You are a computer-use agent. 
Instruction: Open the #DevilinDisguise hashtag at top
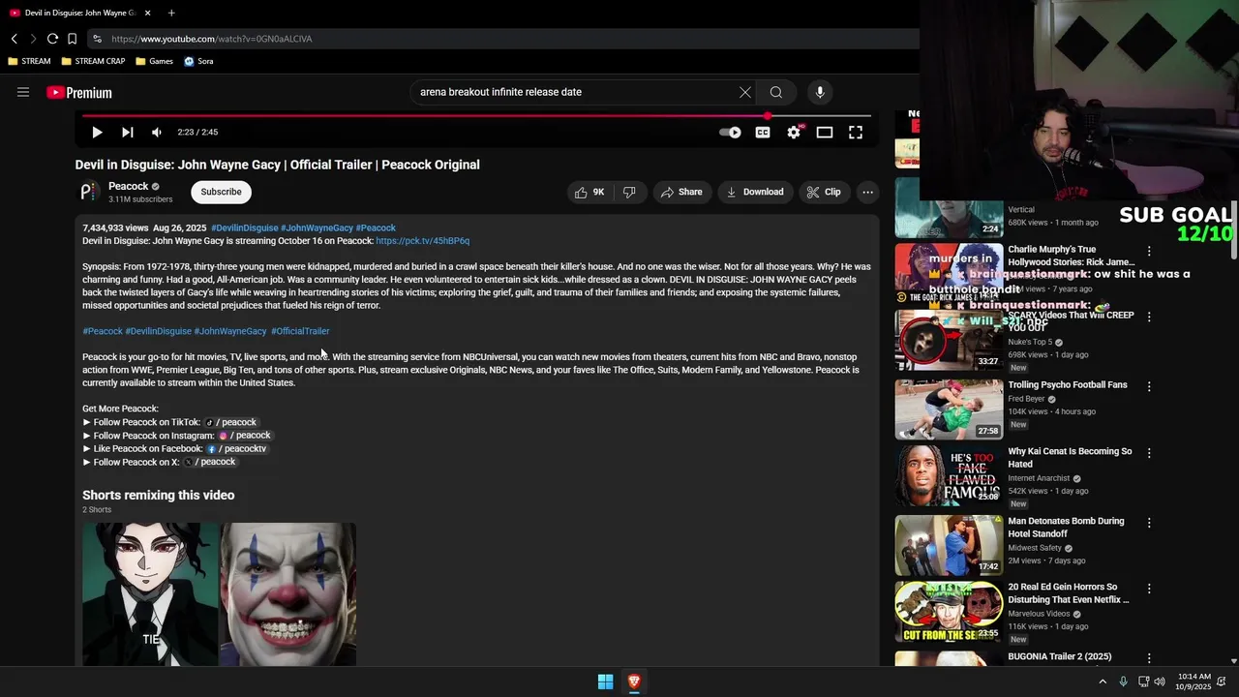pyautogui.click(x=245, y=228)
